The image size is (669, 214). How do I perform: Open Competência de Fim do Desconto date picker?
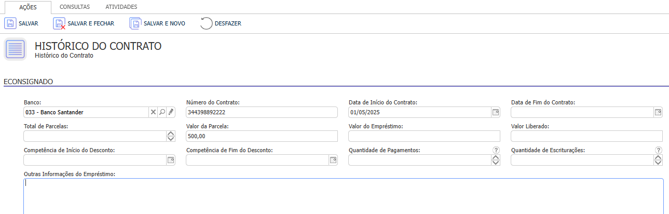pos(333,160)
